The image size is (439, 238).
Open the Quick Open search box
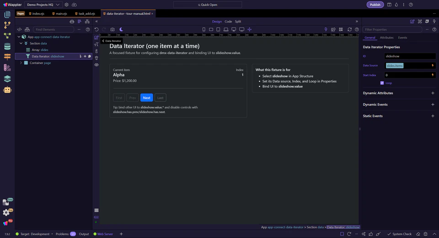click(208, 5)
